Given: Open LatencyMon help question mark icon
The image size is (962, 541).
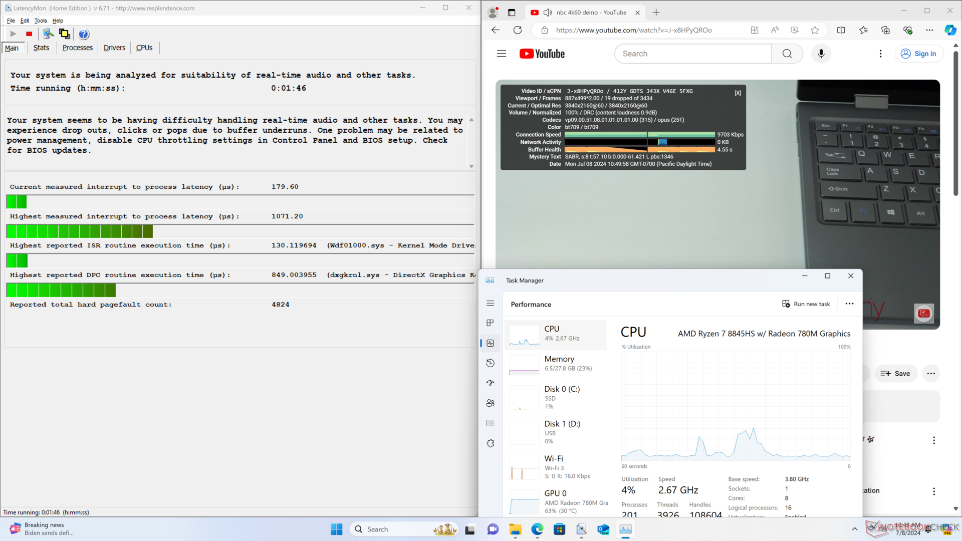Looking at the screenshot, I should [x=84, y=34].
